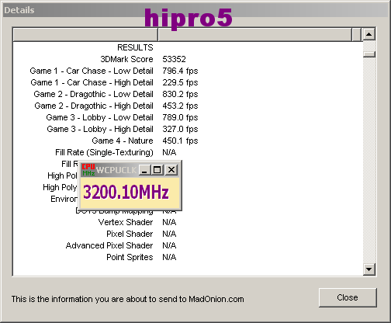The width and height of the screenshot is (391, 323).
Task: Select Game 3 - Lobby - Low Detail
Action: coord(99,117)
